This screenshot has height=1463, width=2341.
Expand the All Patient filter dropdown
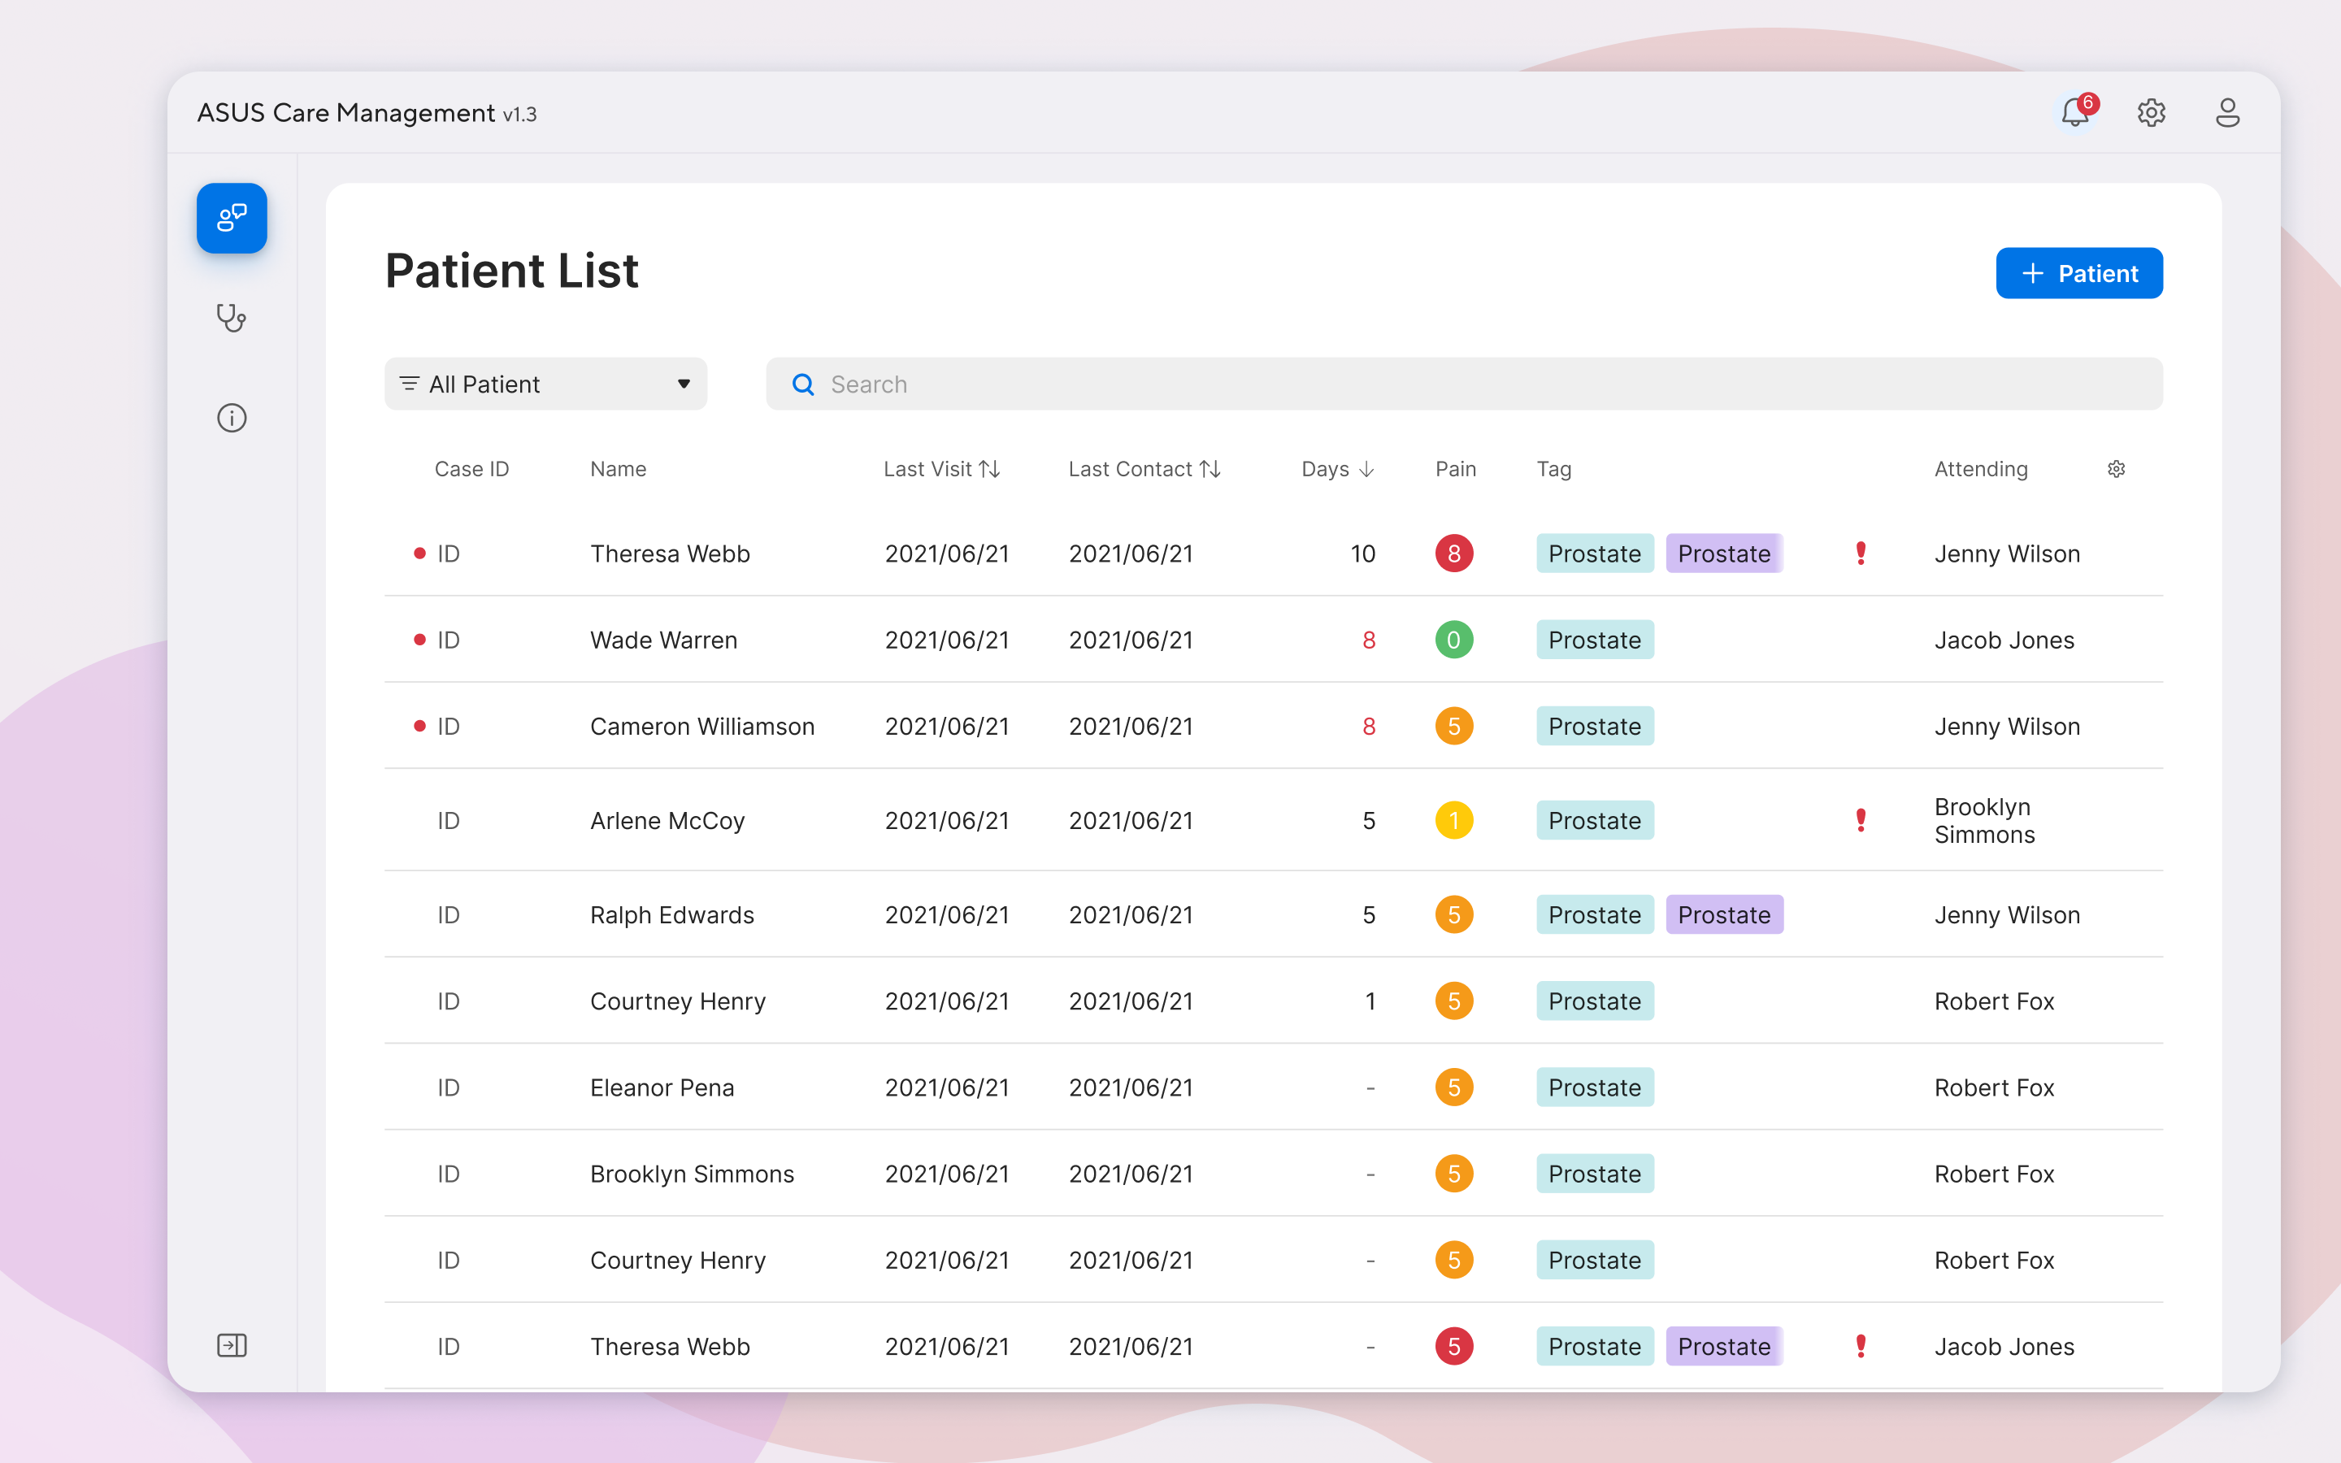[545, 384]
